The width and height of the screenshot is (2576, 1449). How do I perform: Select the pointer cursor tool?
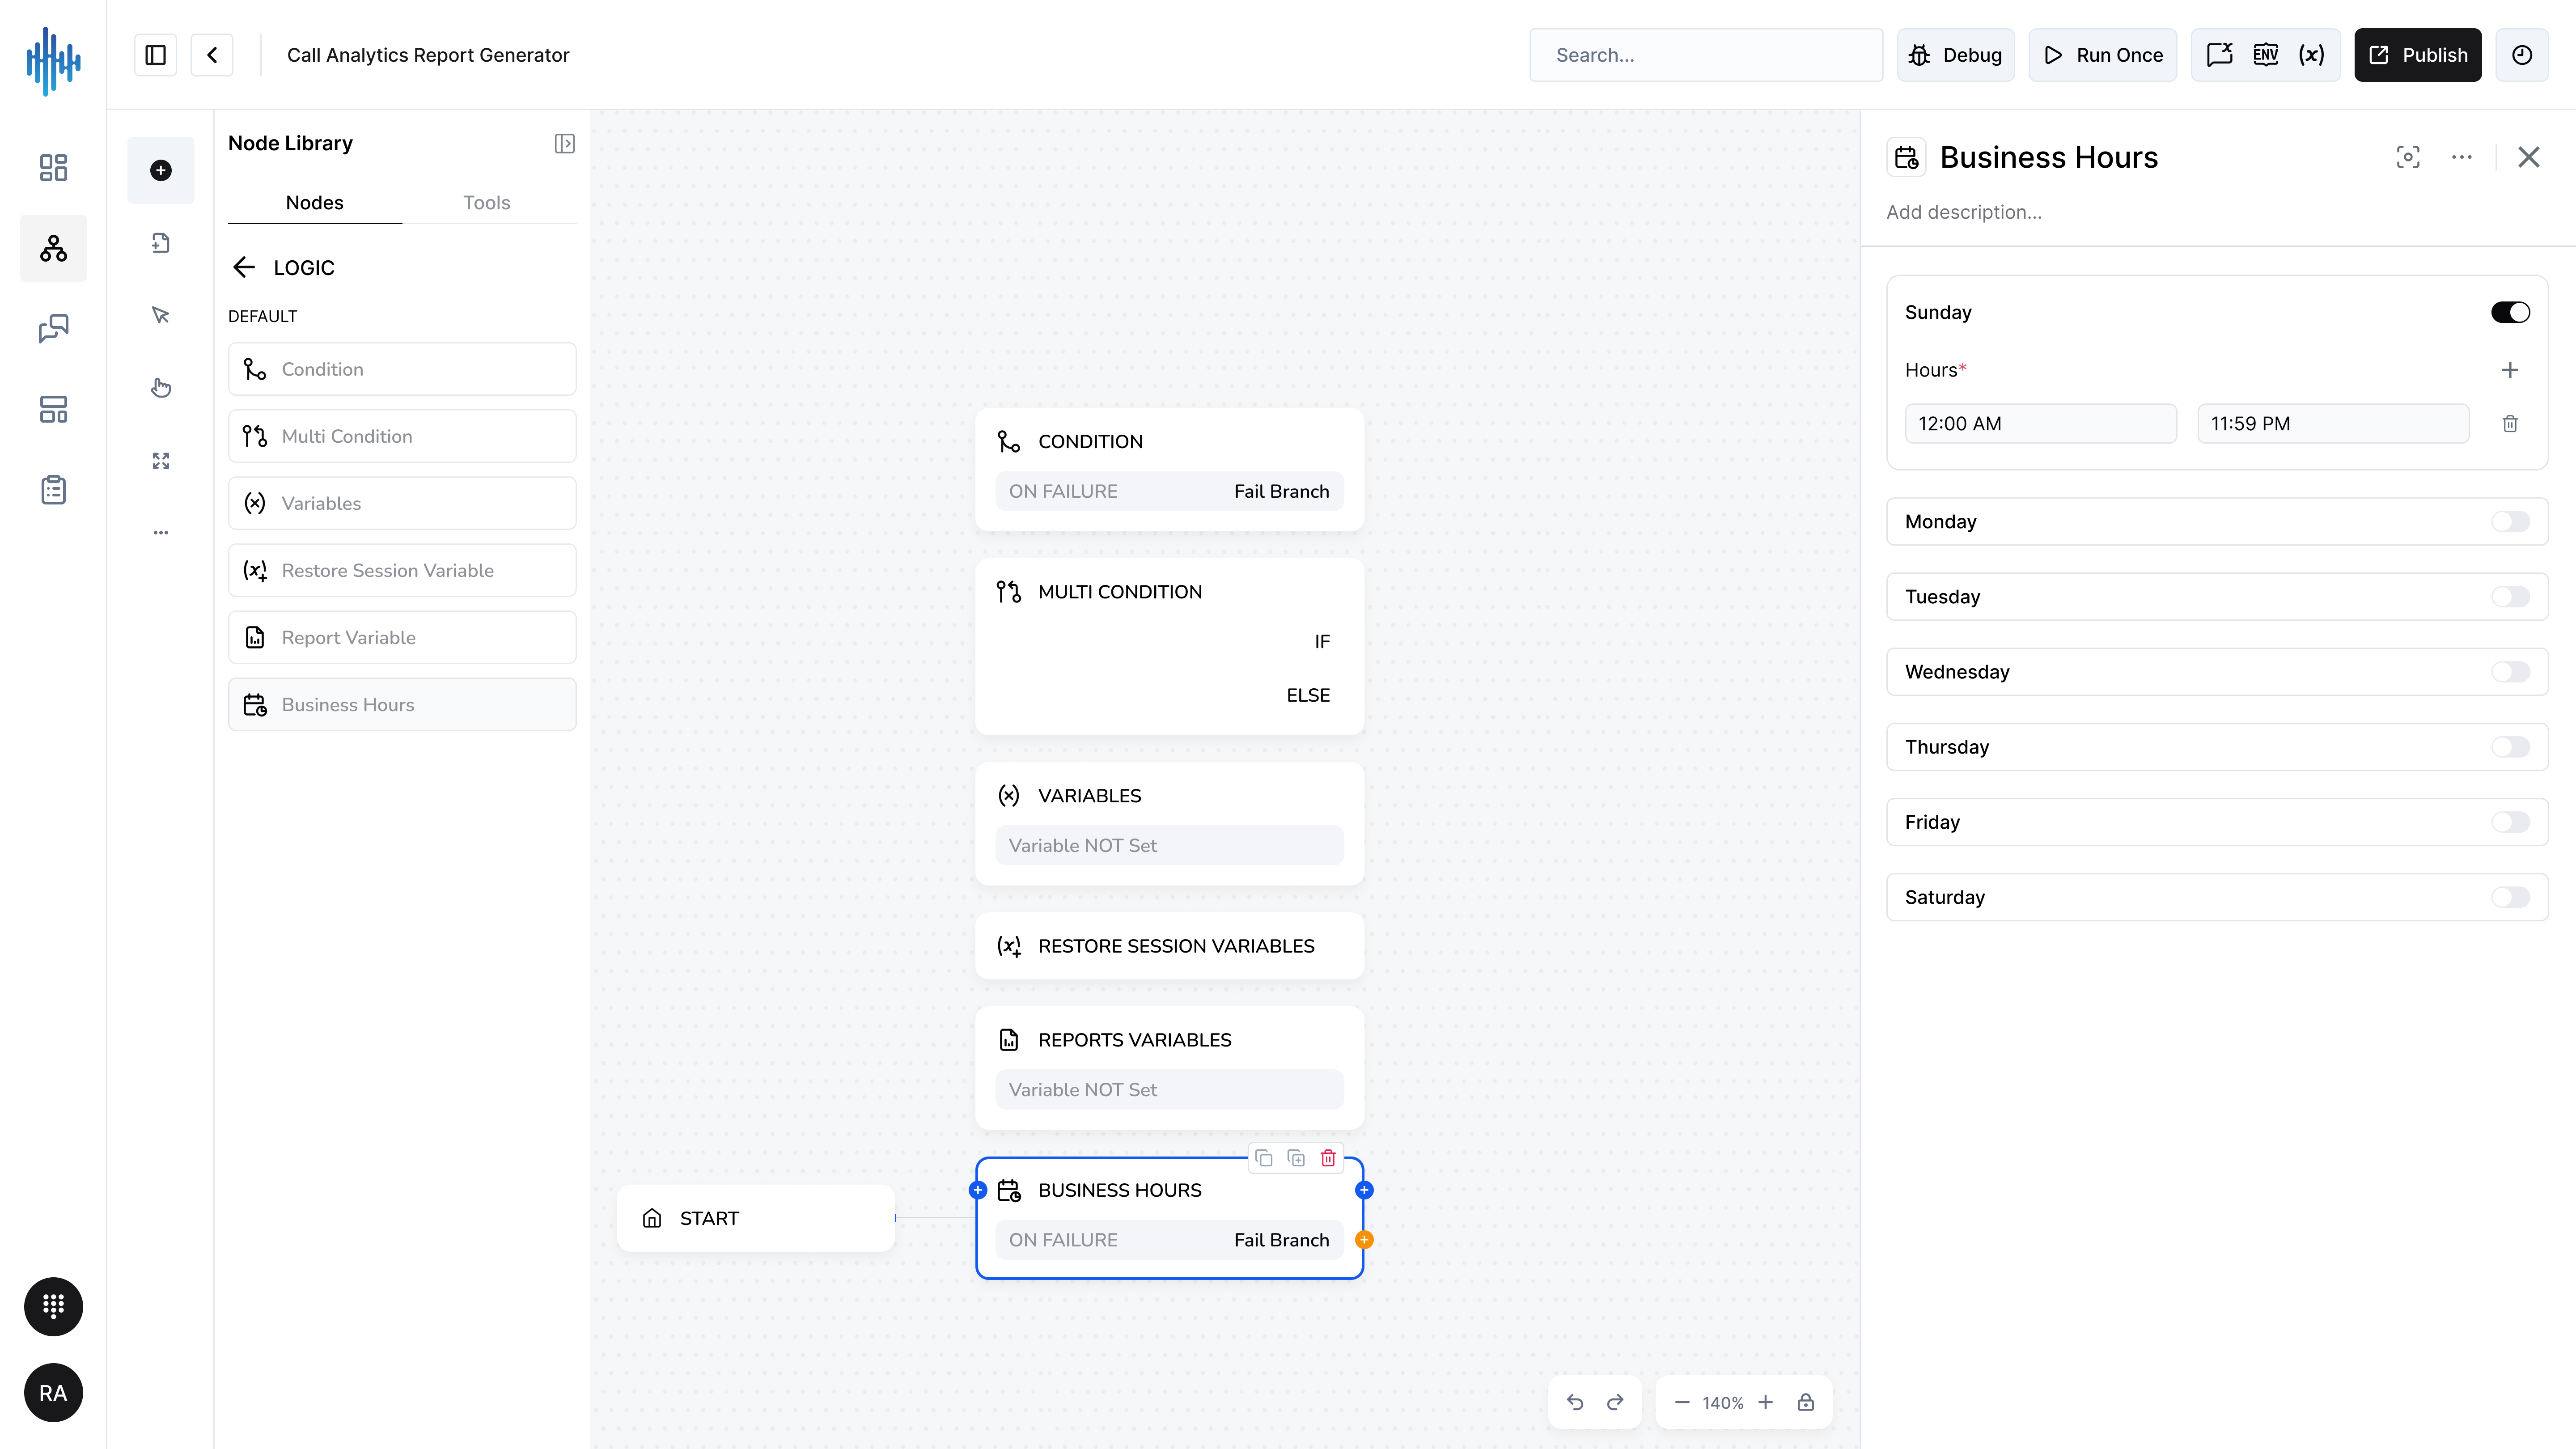point(161,315)
